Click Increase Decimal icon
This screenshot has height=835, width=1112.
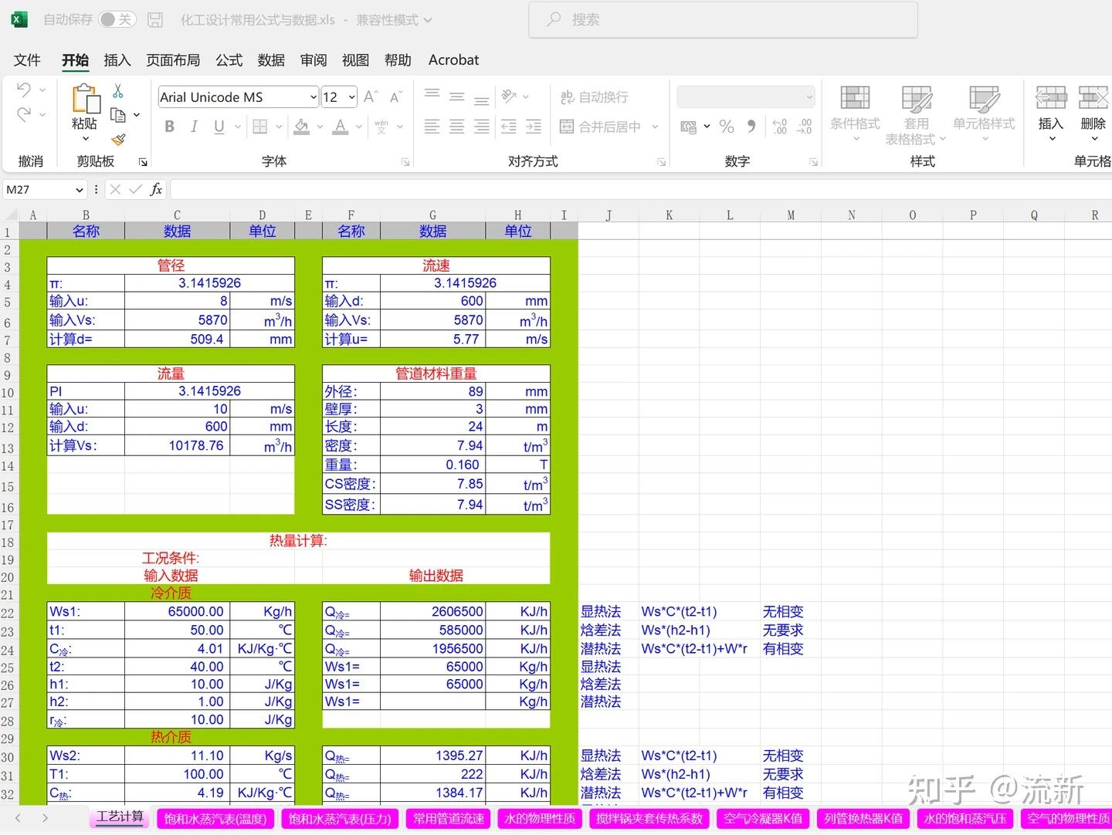click(780, 127)
